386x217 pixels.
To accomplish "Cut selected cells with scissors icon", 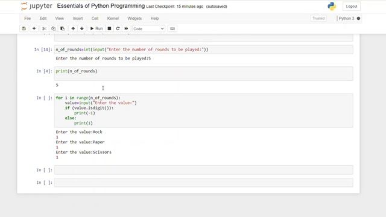I will (44, 28).
